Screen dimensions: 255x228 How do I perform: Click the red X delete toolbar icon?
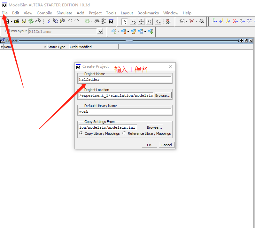[x=192, y=21]
